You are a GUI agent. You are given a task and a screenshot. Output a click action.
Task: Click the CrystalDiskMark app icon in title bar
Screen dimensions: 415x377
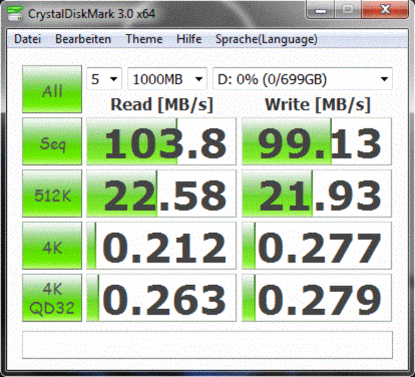tap(14, 13)
